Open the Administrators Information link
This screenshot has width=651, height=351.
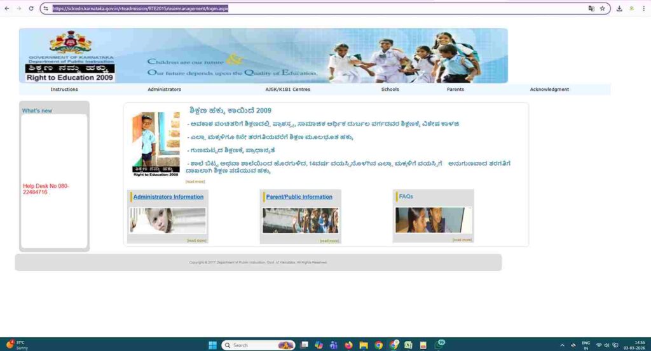[168, 197]
